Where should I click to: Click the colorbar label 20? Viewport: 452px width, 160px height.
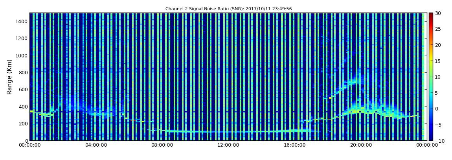[x=438, y=45]
